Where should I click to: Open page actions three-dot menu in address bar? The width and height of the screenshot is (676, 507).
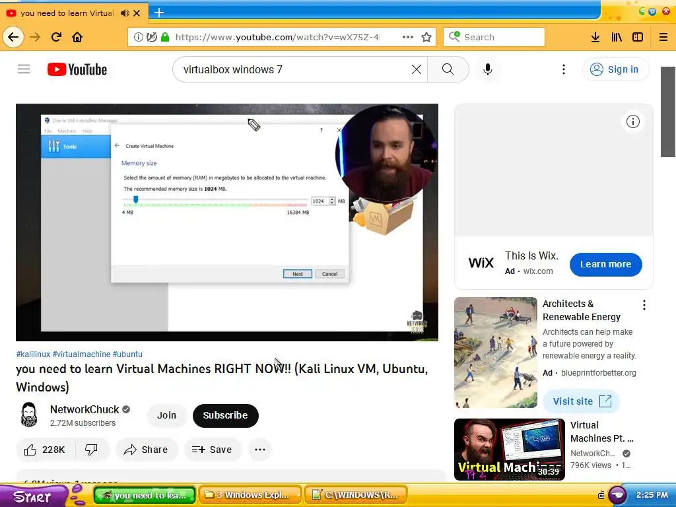[408, 37]
